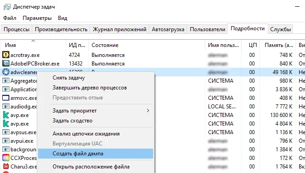Viewport: 305px width, 173px height.
Task: Click the acrotray.exe process icon
Action: tap(5, 55)
